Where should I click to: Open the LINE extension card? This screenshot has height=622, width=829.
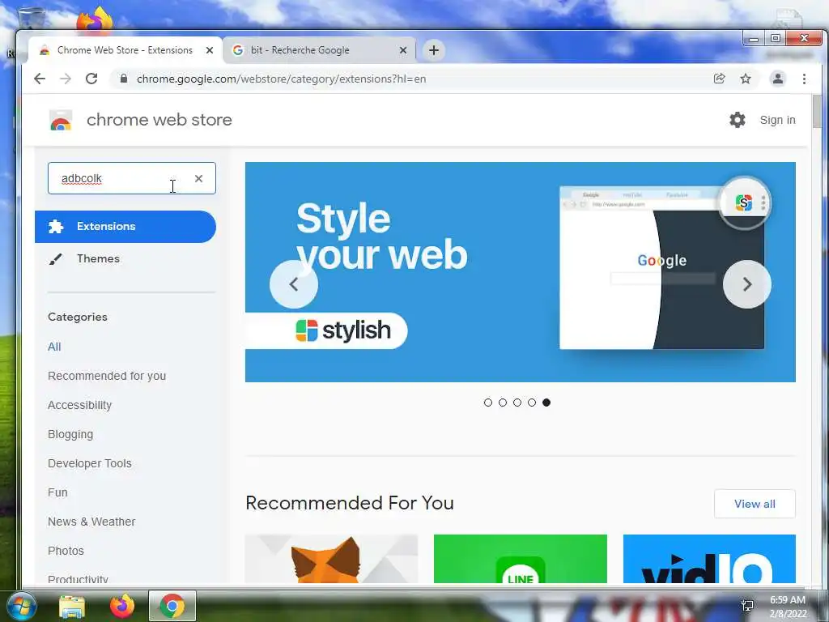tap(521, 559)
